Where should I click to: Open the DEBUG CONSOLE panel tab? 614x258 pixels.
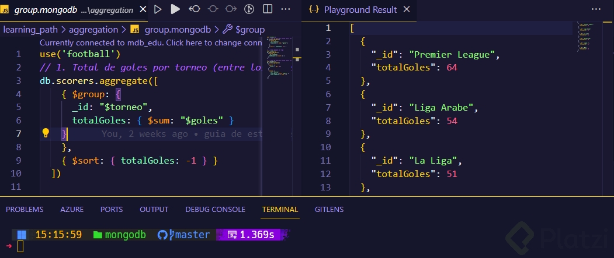pos(216,210)
